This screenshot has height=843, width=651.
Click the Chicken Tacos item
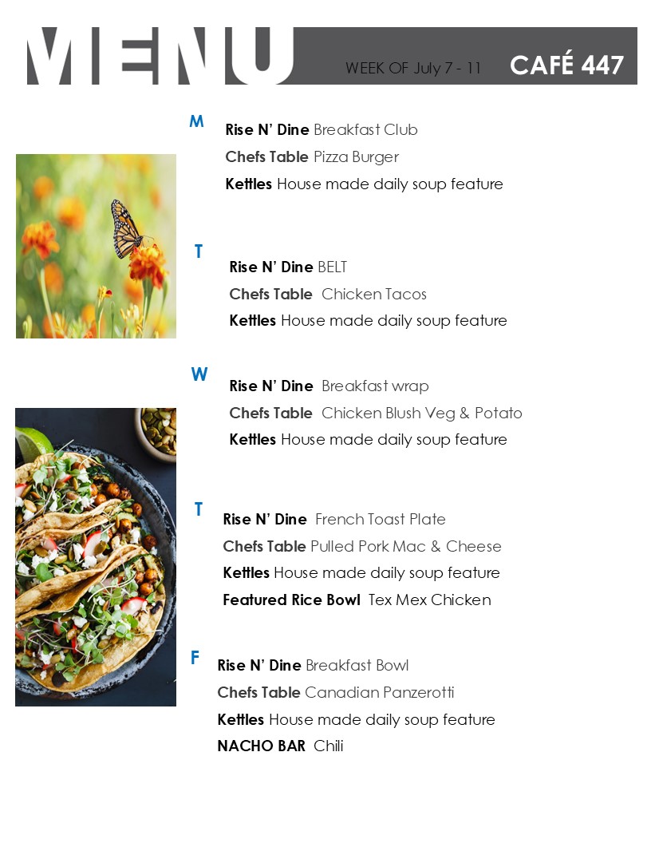[x=374, y=294]
